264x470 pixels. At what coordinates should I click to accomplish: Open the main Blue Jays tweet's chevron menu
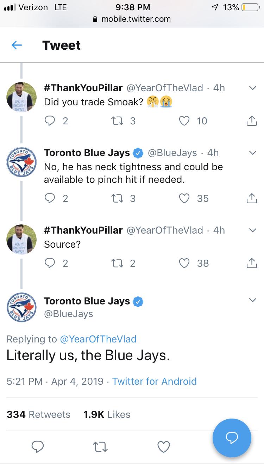[252, 300]
